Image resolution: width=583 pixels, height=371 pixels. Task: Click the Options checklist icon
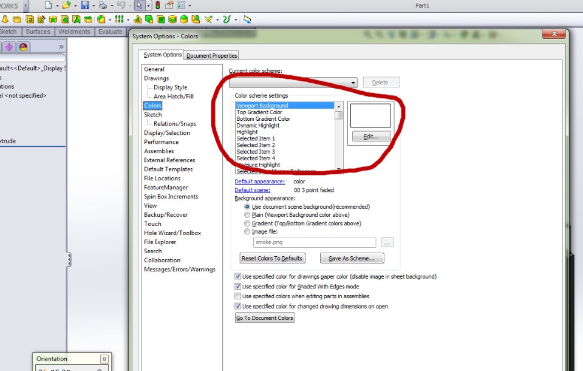(182, 5)
